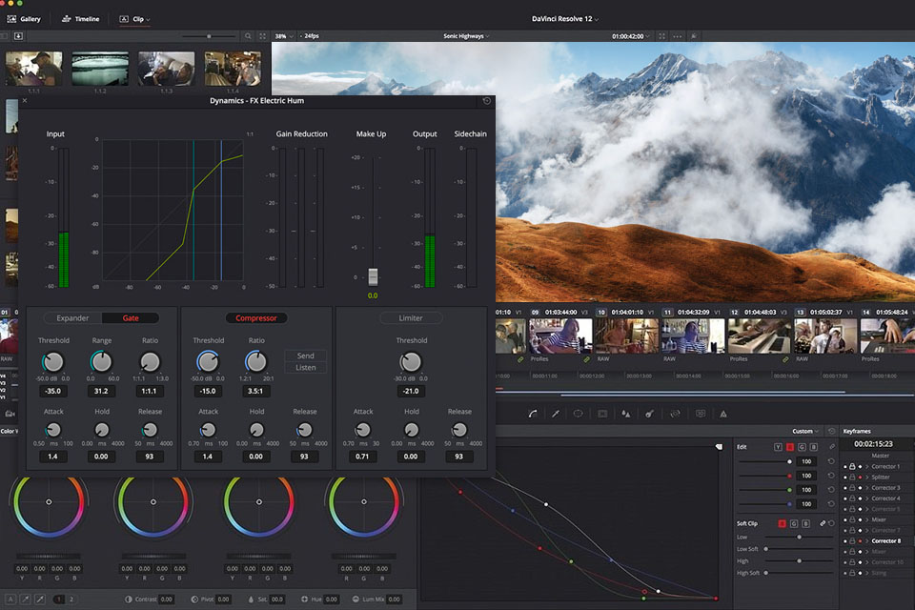Open the Clip dropdown at top

[x=134, y=19]
